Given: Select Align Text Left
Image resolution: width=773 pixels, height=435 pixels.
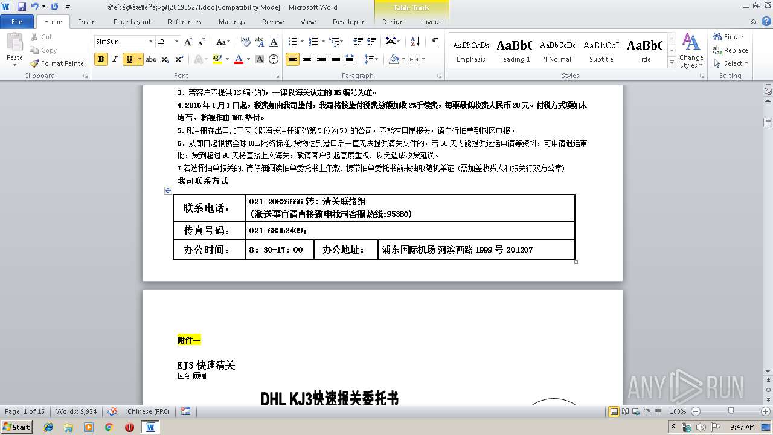Looking at the screenshot, I should pos(292,59).
